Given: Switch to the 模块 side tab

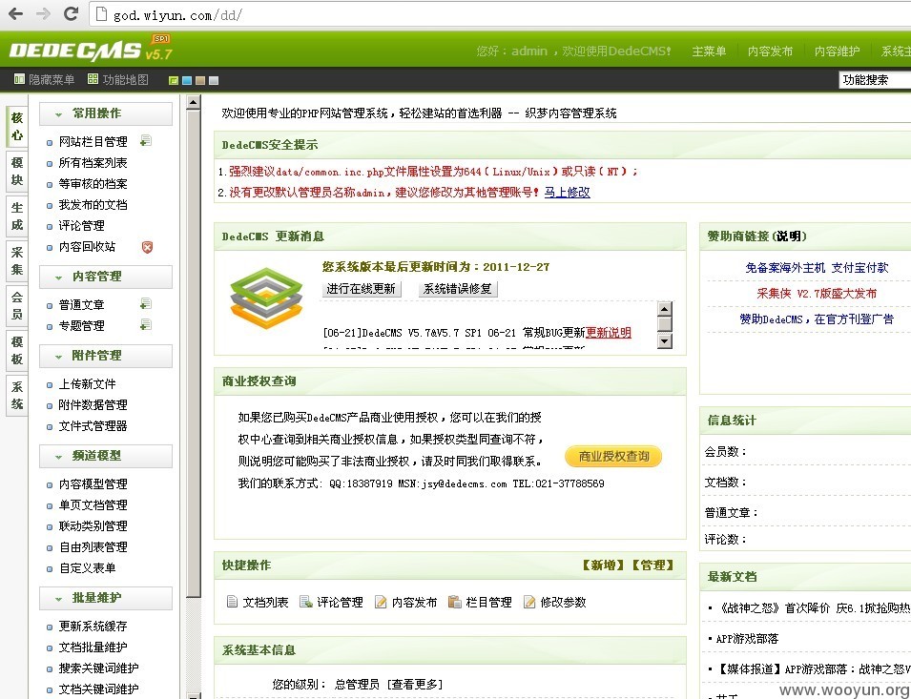Looking at the screenshot, I should click(x=17, y=172).
